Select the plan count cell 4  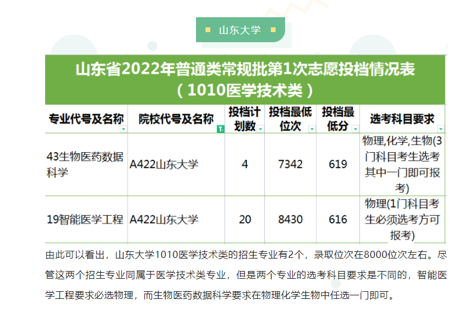tap(245, 165)
